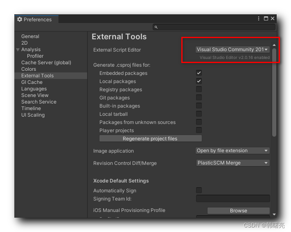
Task: Enable Built-in packages checkbox
Action: coord(199,106)
